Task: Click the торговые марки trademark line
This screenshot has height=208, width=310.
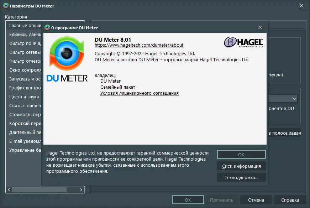Action: coord(172,60)
